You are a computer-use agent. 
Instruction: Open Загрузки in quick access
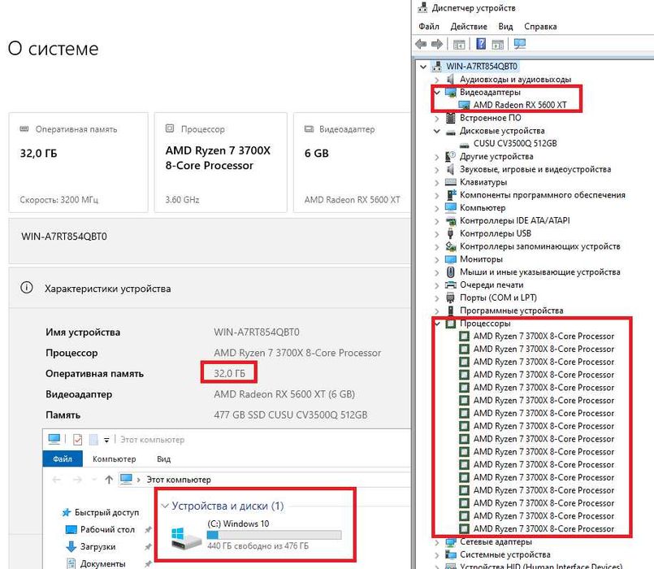(97, 546)
